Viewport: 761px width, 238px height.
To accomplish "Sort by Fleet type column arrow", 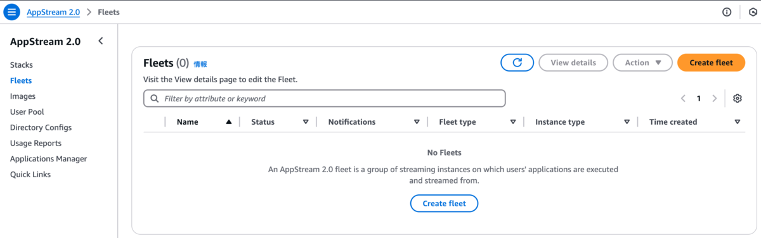I will [513, 122].
